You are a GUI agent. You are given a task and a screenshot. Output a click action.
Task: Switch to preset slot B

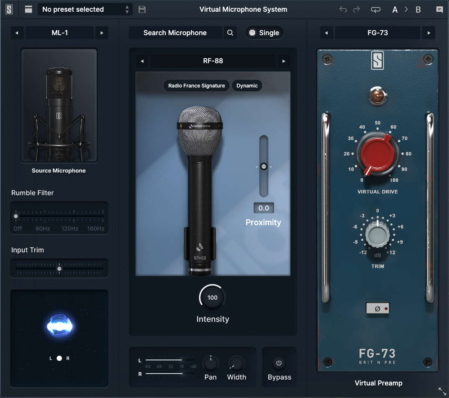pyautogui.click(x=418, y=9)
